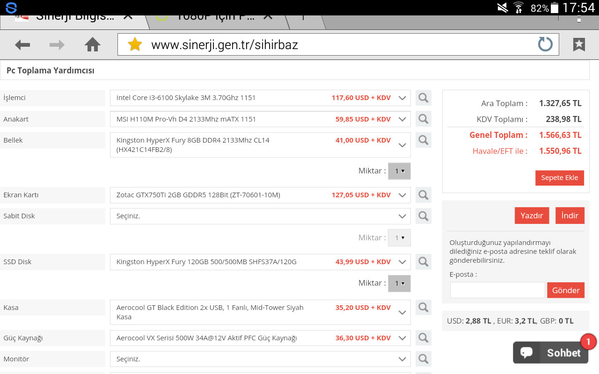Click the 127,05 USD + KDV price
The height and width of the screenshot is (374, 599).
pyautogui.click(x=361, y=195)
